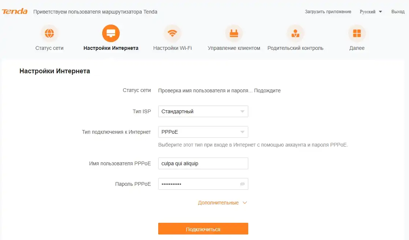Open the connection type PPPoE dropdown

203,132
